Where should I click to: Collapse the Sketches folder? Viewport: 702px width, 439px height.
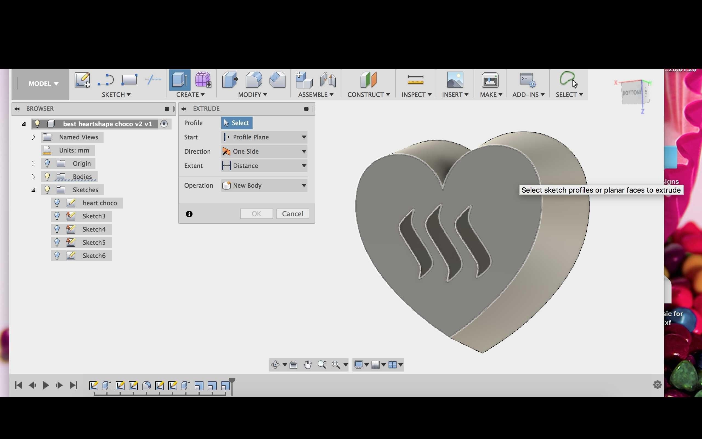[33, 190]
